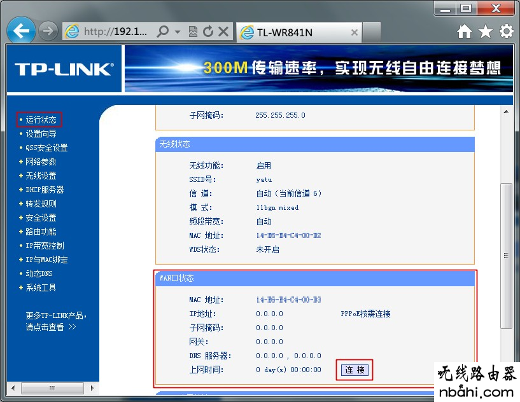Open the address bar dropdown arrow
Image resolution: width=520 pixels, height=402 pixels.
[178, 31]
